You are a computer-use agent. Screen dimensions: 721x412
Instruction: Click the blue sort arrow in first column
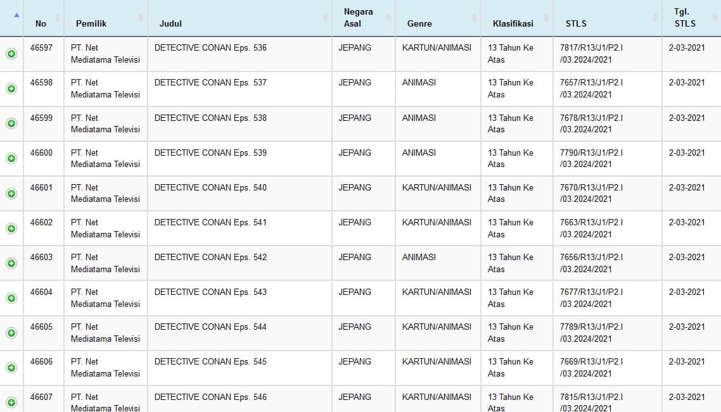[x=16, y=15]
